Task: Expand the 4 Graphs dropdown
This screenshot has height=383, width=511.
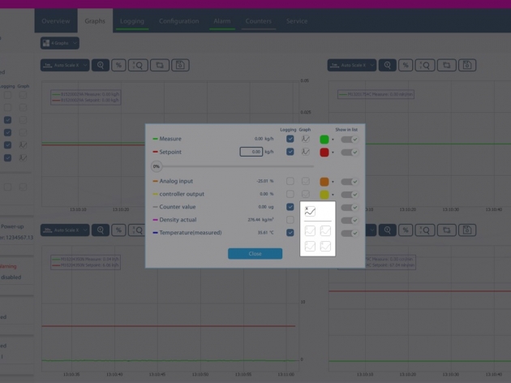Action: (x=59, y=43)
